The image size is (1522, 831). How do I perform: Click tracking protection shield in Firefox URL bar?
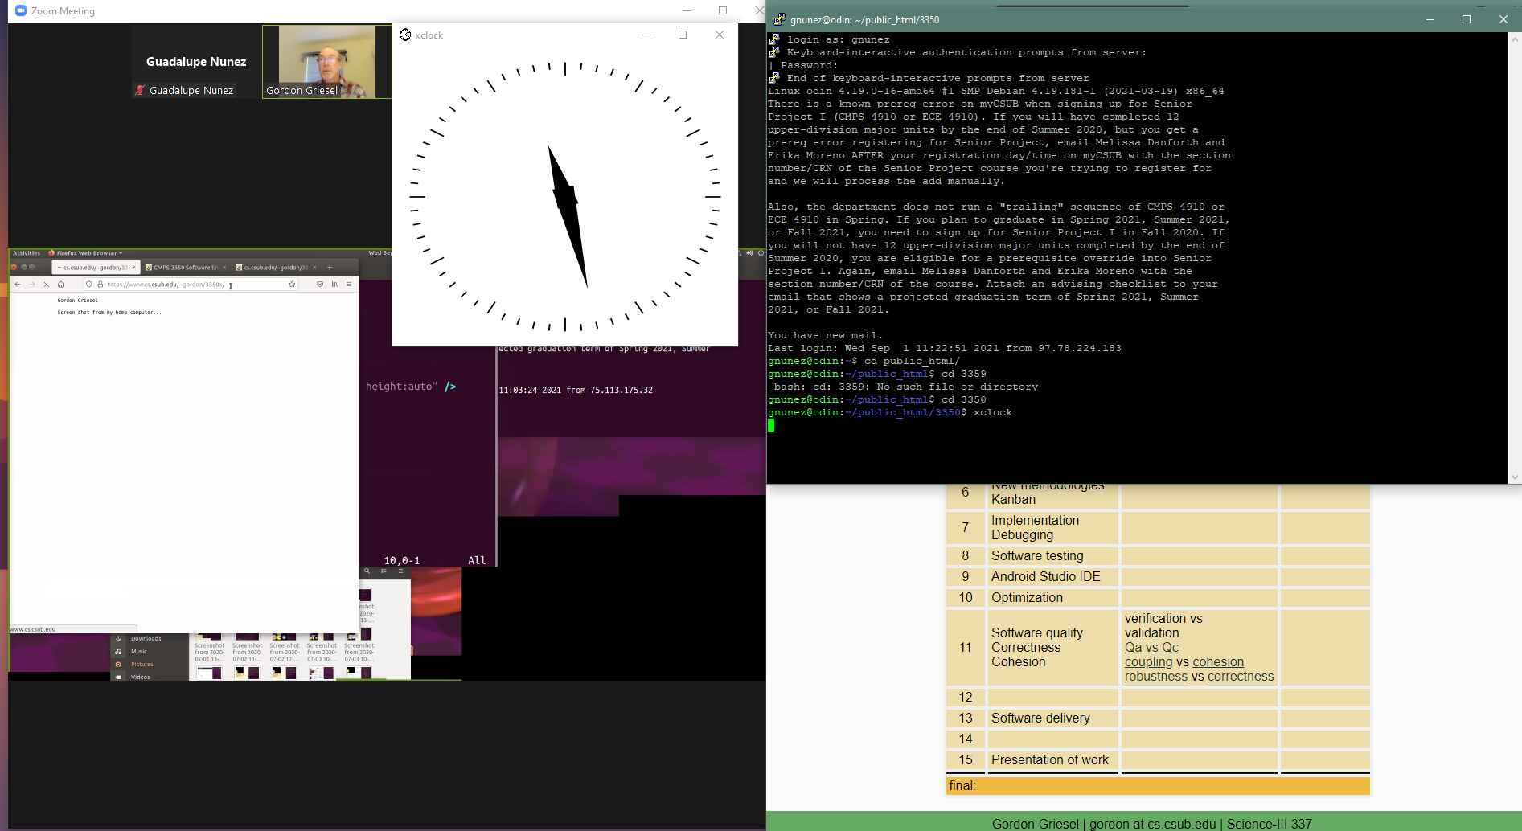click(x=89, y=284)
